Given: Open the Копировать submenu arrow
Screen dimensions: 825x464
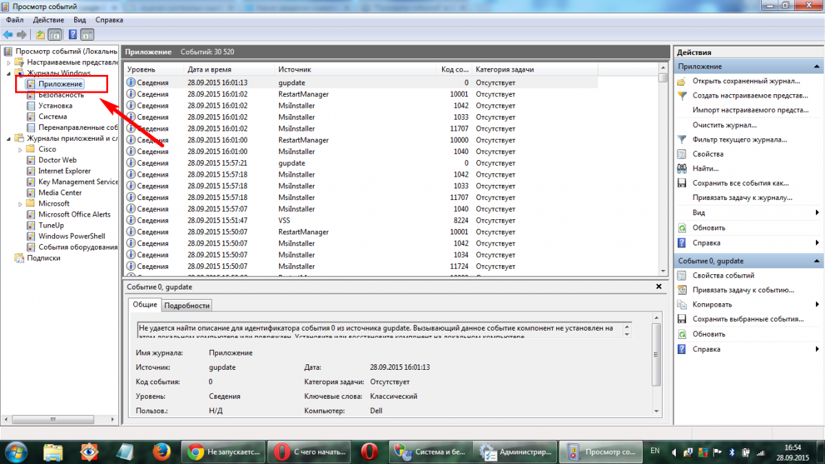Looking at the screenshot, I should (817, 305).
